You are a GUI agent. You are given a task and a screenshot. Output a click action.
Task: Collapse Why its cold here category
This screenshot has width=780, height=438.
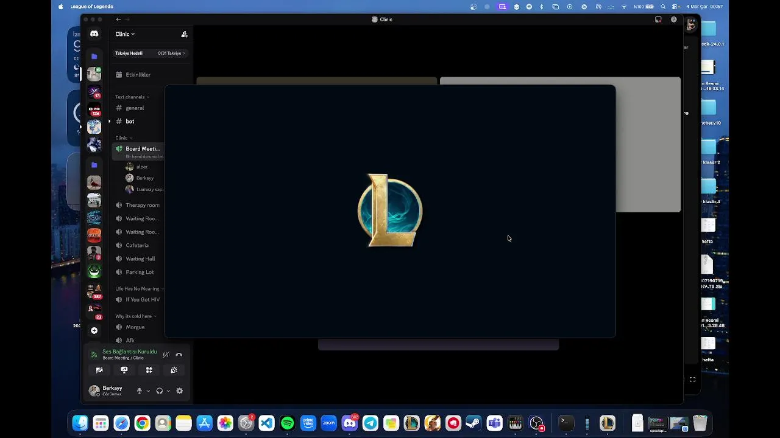136,316
